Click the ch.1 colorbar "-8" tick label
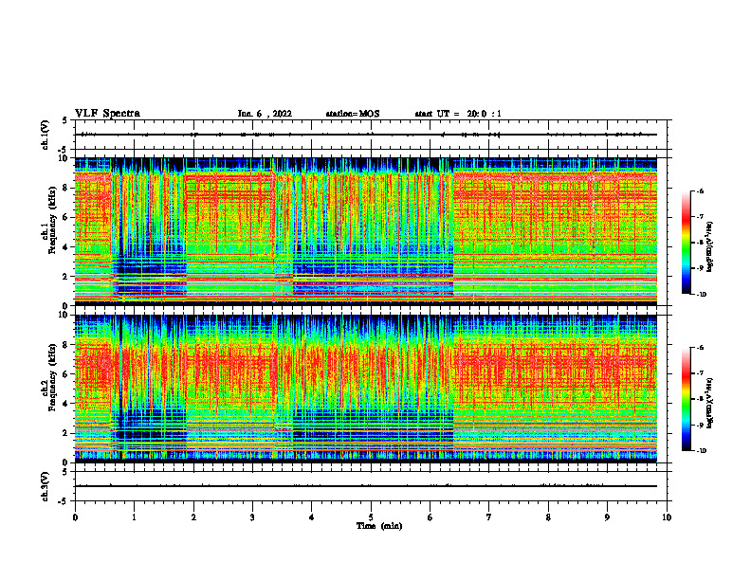The width and height of the screenshot is (751, 580). click(700, 243)
